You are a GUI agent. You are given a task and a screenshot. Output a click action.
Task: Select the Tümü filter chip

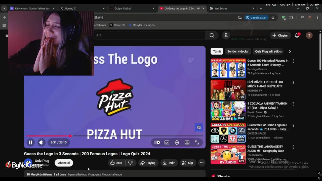[x=217, y=51]
